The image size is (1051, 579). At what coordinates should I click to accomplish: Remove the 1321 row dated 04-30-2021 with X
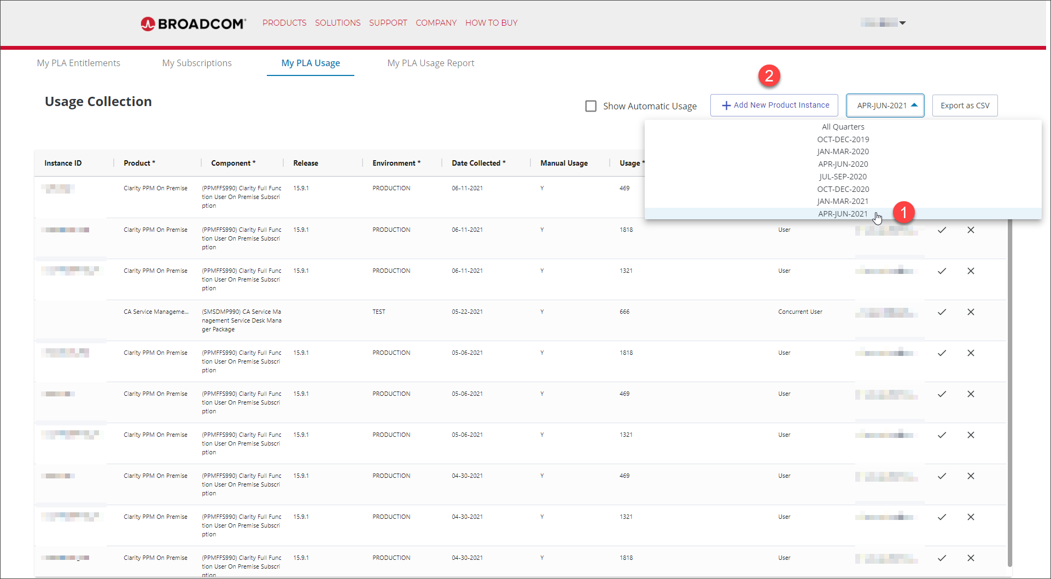tap(971, 517)
